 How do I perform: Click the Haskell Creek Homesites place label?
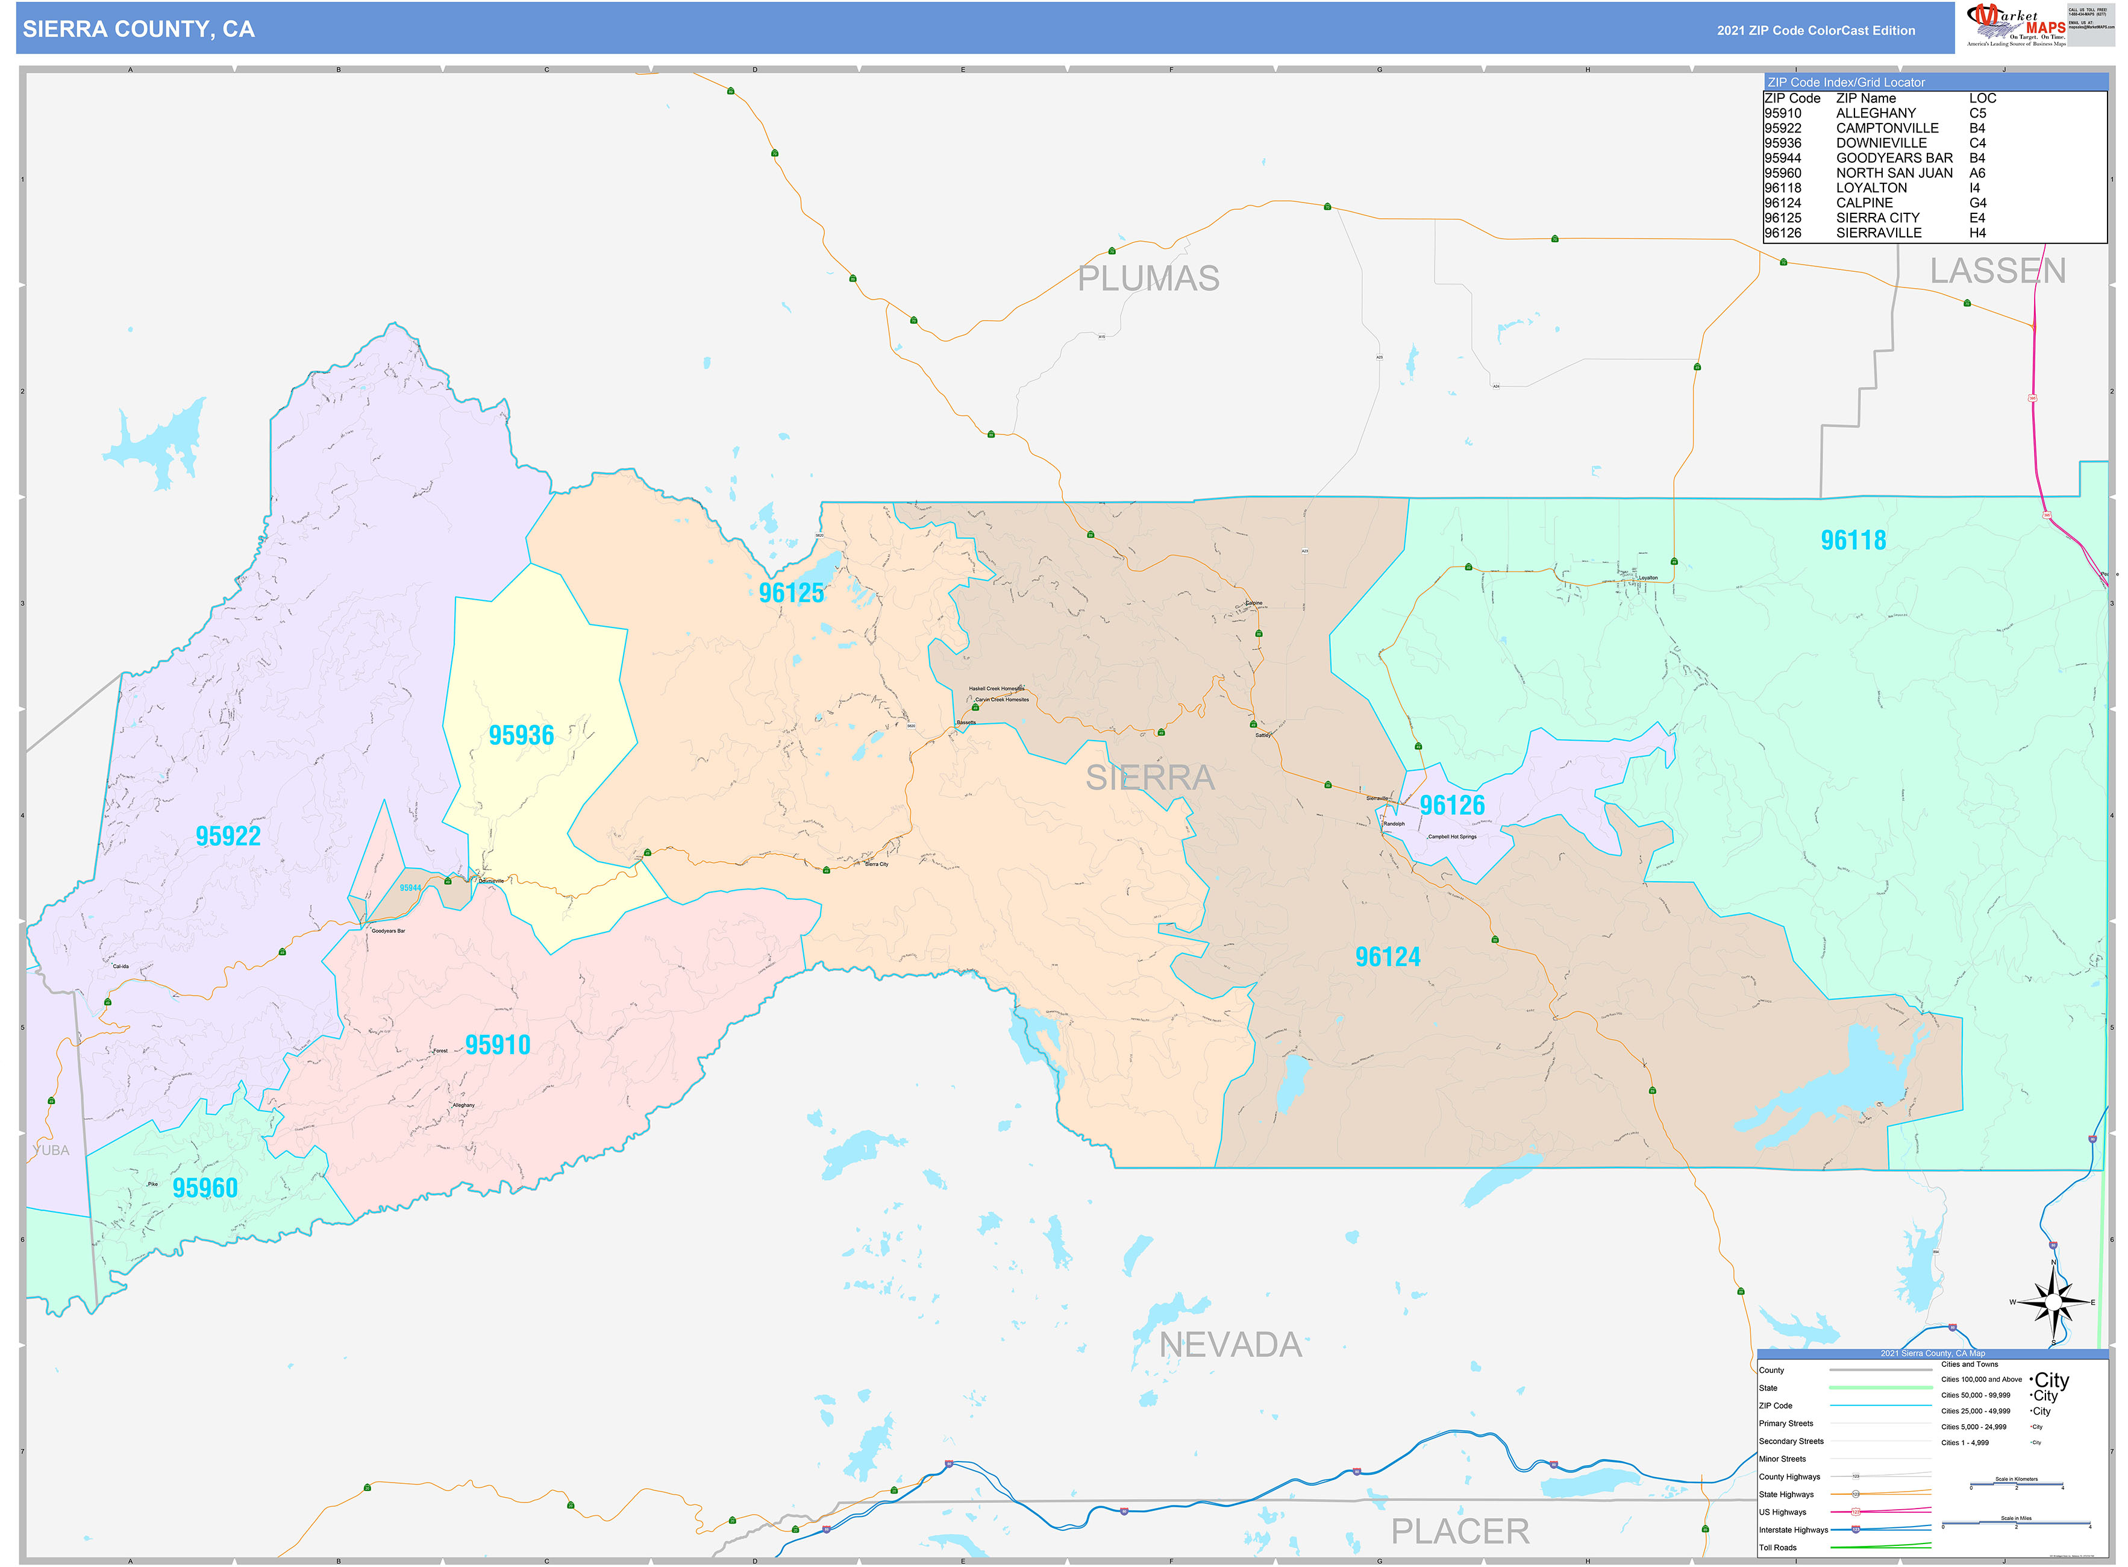point(996,689)
